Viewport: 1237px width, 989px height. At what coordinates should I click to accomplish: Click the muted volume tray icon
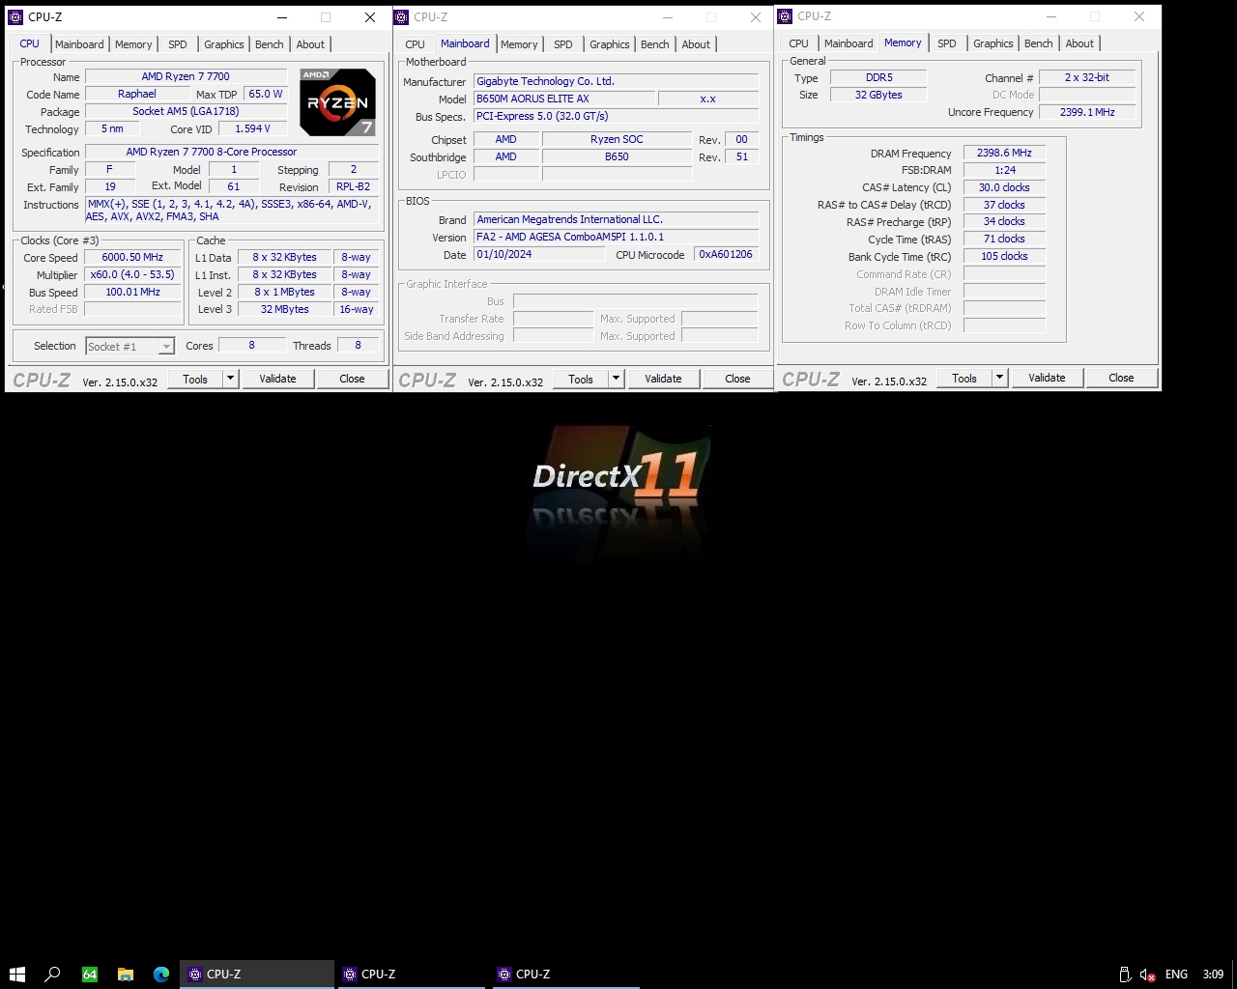[1147, 975]
